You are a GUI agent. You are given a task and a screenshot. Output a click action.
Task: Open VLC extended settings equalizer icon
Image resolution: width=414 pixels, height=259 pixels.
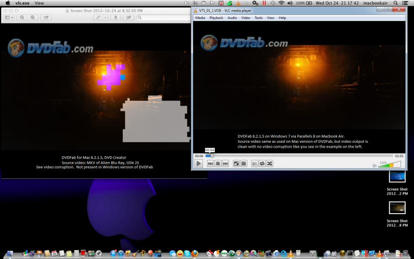244,163
